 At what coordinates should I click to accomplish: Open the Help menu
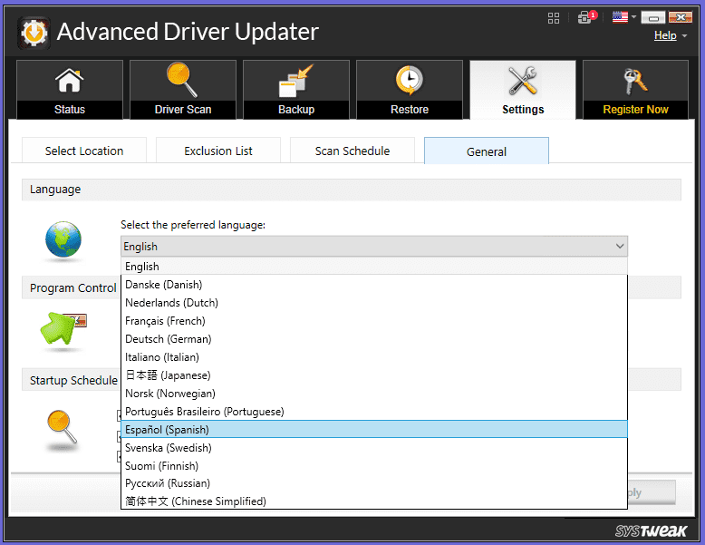pyautogui.click(x=665, y=35)
